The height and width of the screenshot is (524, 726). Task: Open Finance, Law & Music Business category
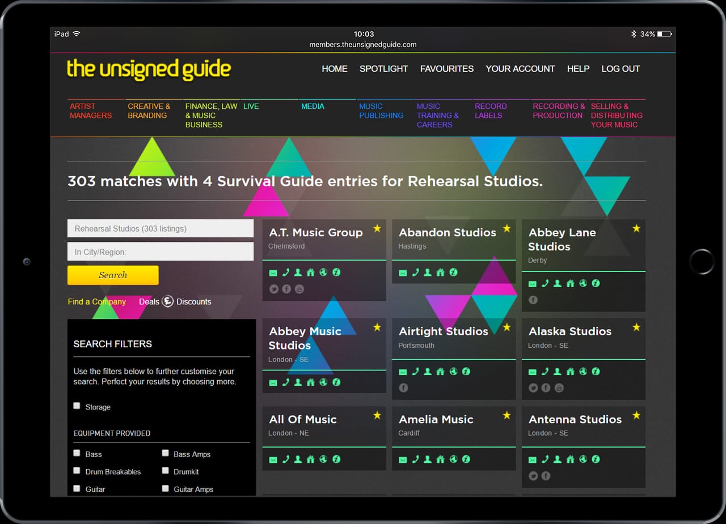pos(211,115)
